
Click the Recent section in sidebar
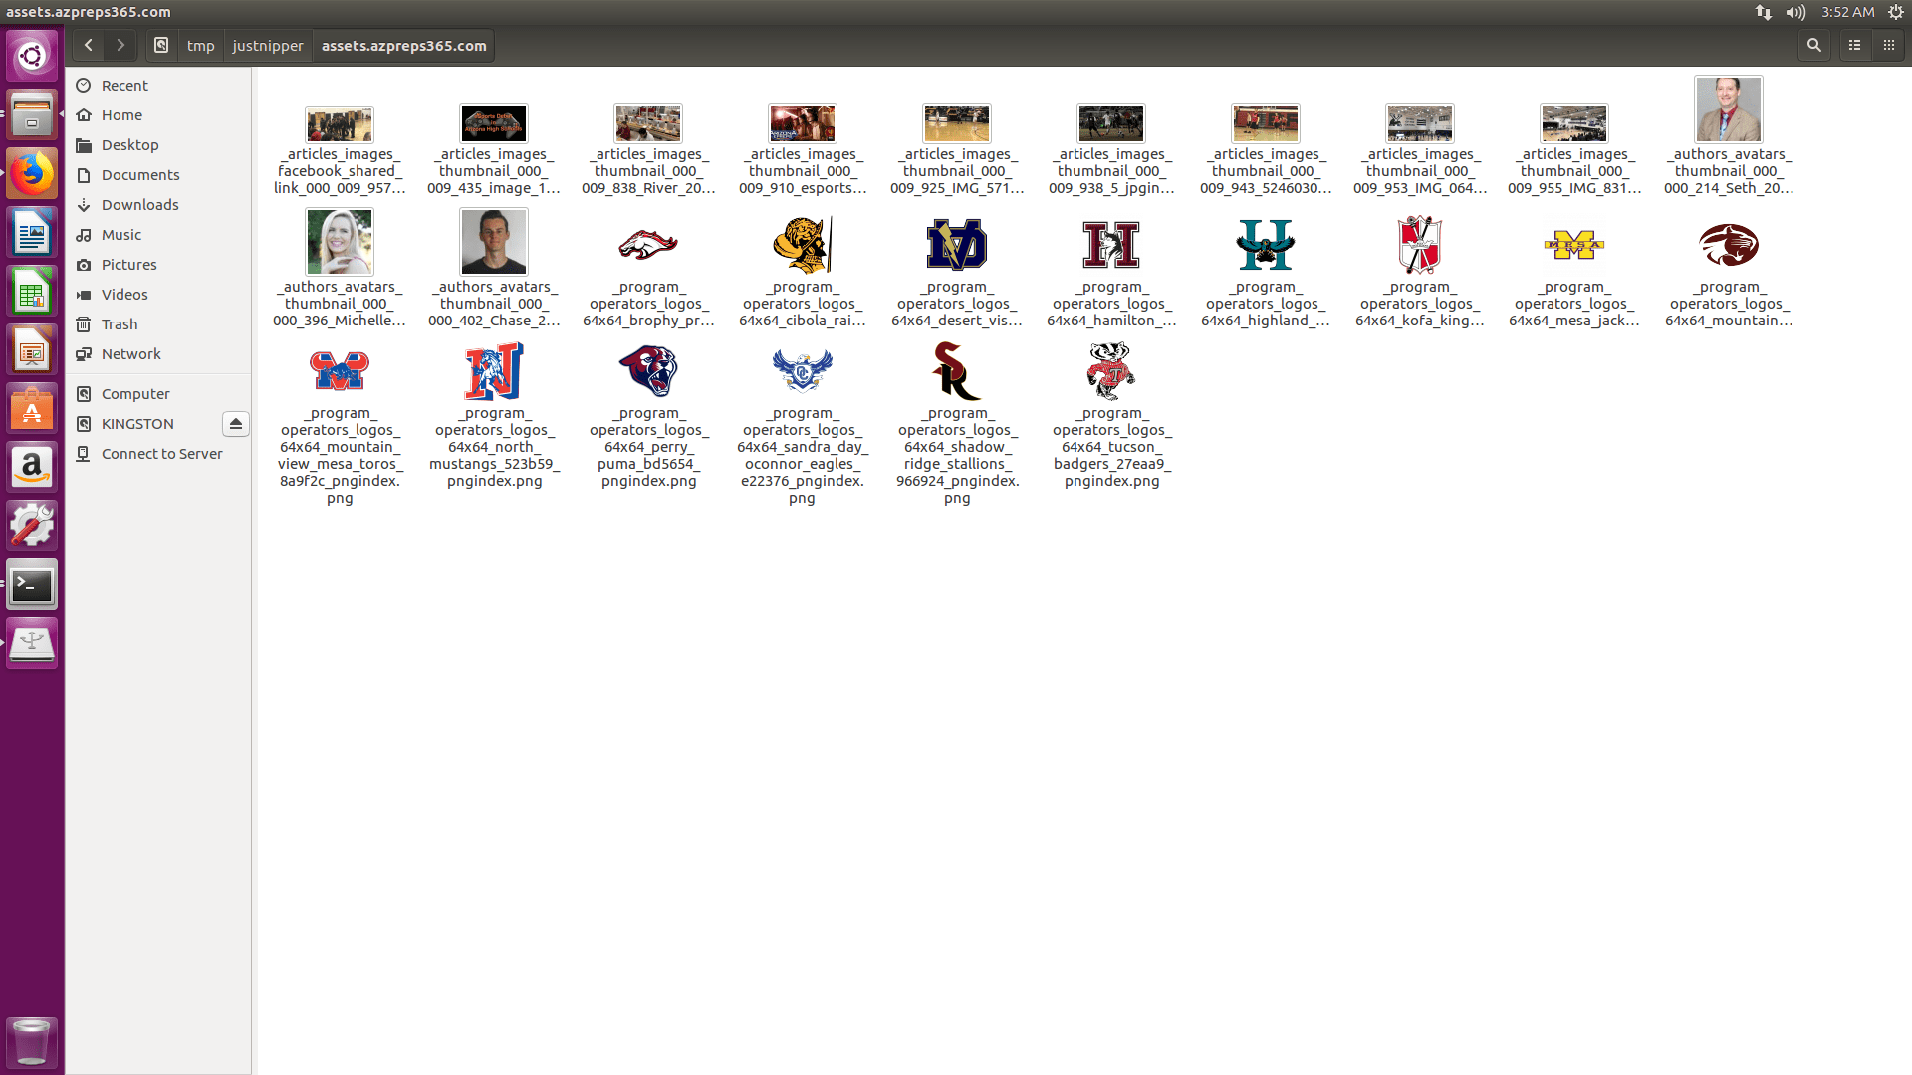[124, 84]
